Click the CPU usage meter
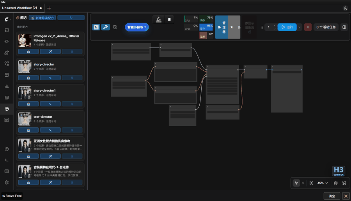Viewport: 351px width, 201px height. 191,19
